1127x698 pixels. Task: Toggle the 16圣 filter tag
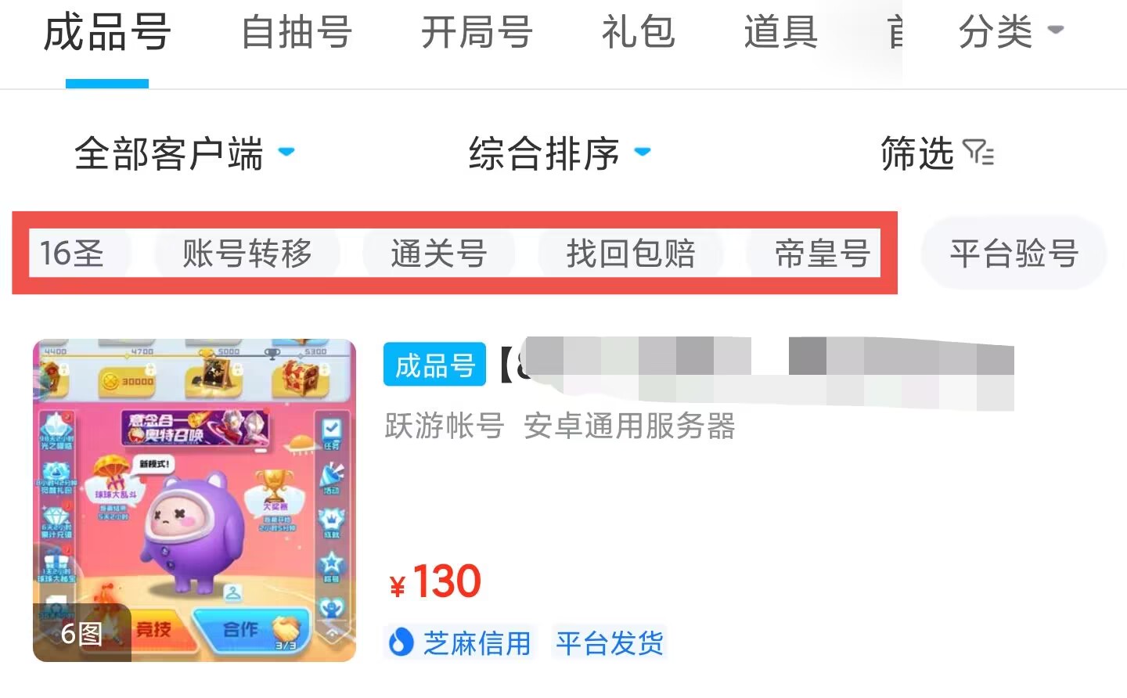pos(75,254)
